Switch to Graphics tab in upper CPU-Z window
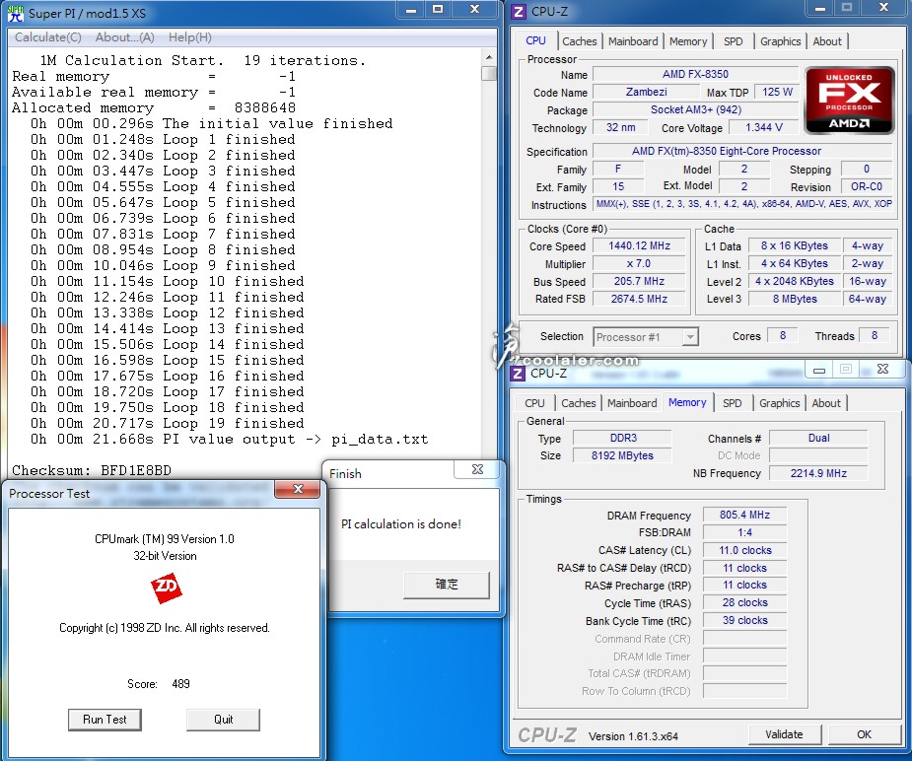Screen dimensions: 912x761 pyautogui.click(x=781, y=41)
